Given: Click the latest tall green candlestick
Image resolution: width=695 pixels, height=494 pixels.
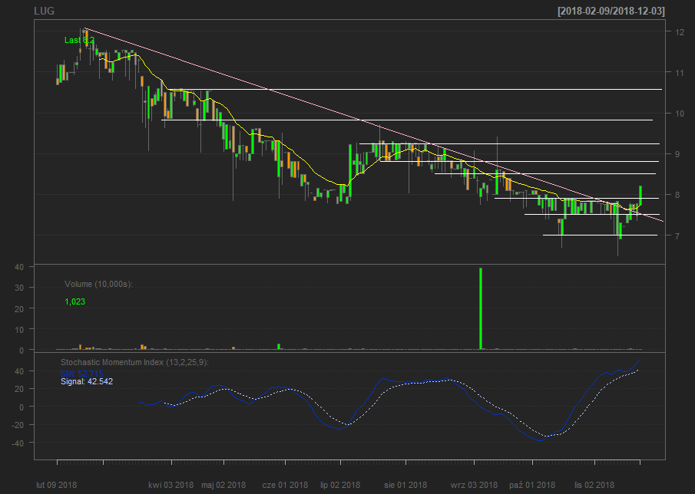Looking at the screenshot, I should 640,195.
